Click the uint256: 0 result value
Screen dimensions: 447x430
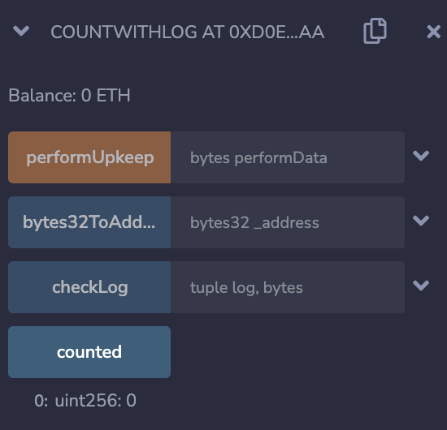tap(96, 401)
